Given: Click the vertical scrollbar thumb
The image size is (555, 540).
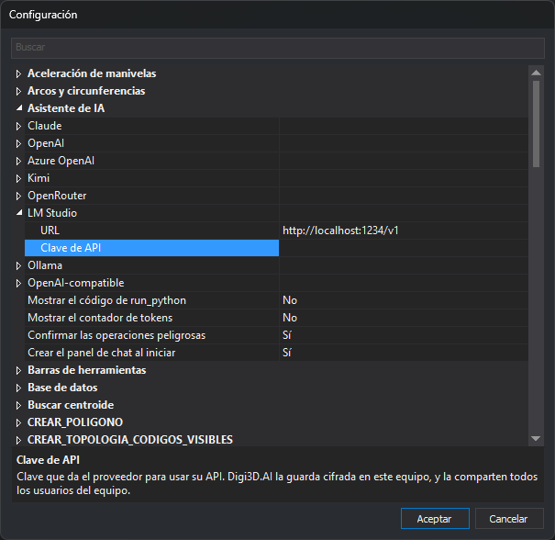Looking at the screenshot, I should [536, 124].
